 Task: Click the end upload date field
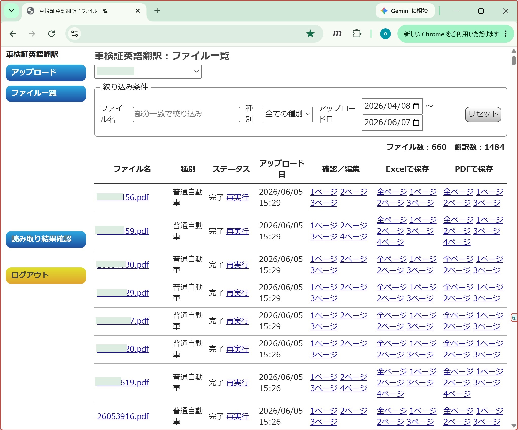pyautogui.click(x=392, y=122)
